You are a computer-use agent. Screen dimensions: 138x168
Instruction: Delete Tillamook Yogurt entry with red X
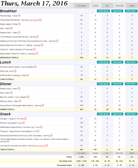[x=38, y=131]
